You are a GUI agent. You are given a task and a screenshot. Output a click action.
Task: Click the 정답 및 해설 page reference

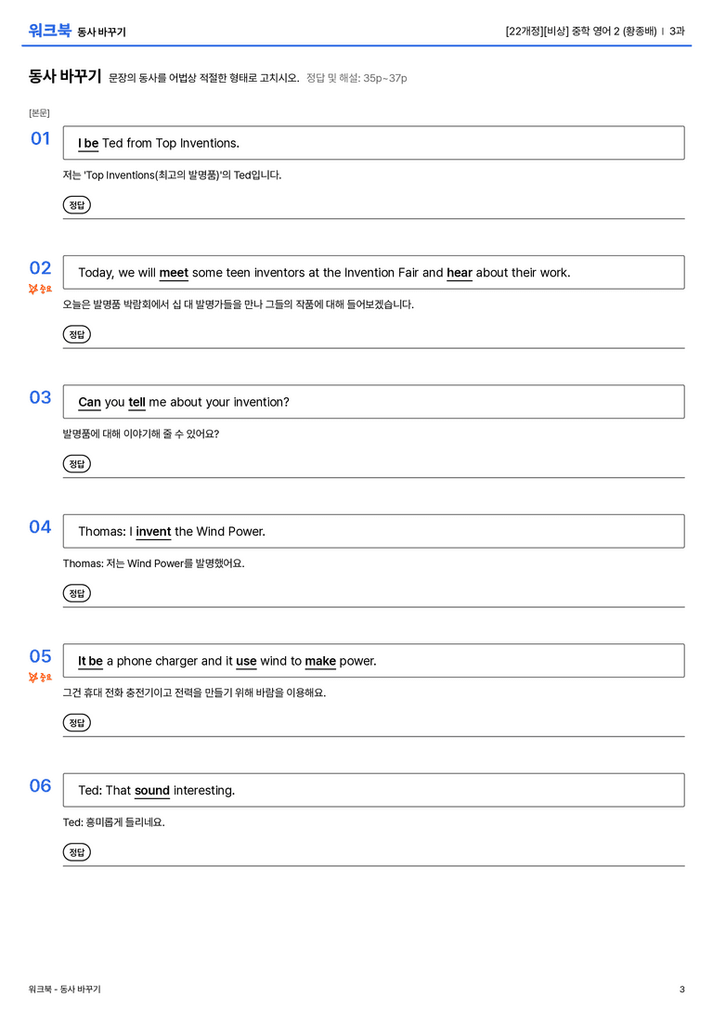pos(356,78)
